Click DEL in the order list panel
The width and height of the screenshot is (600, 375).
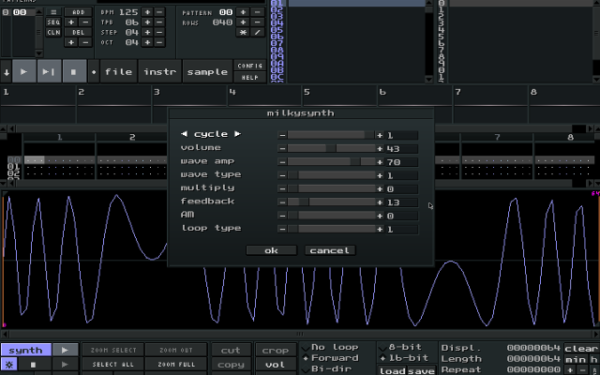pos(78,32)
